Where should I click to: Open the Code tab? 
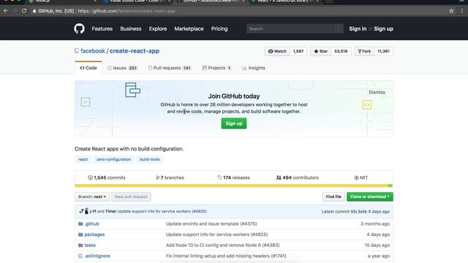(x=88, y=68)
